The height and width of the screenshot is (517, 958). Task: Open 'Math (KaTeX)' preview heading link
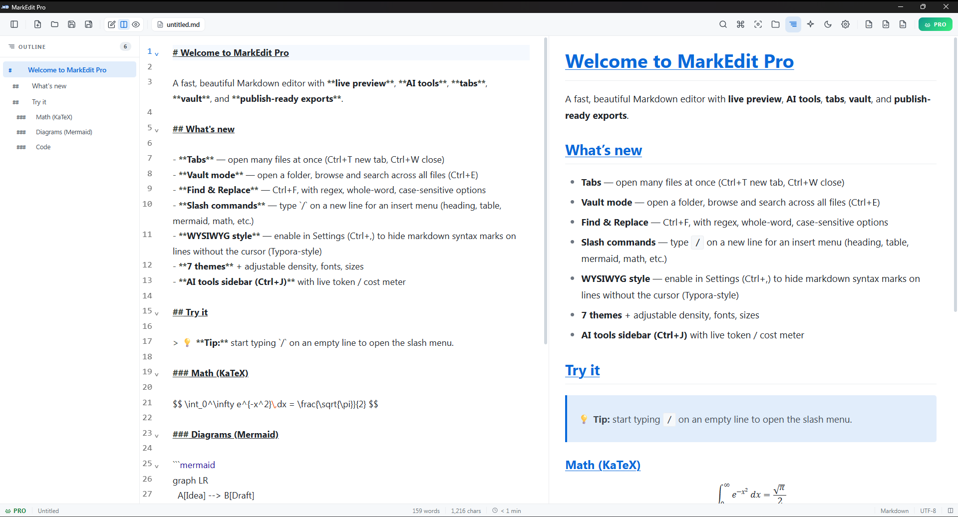pyautogui.click(x=603, y=465)
